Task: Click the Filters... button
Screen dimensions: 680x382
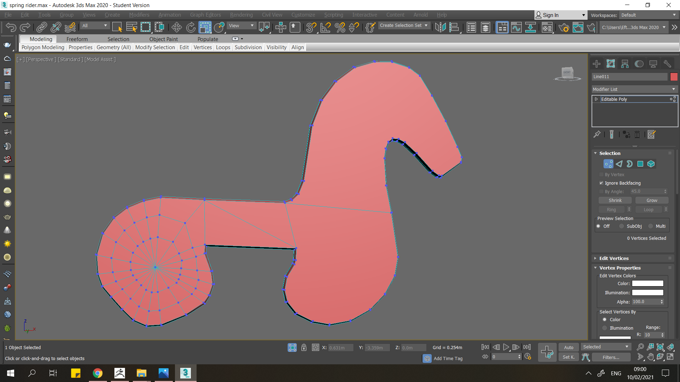Action: click(611, 358)
